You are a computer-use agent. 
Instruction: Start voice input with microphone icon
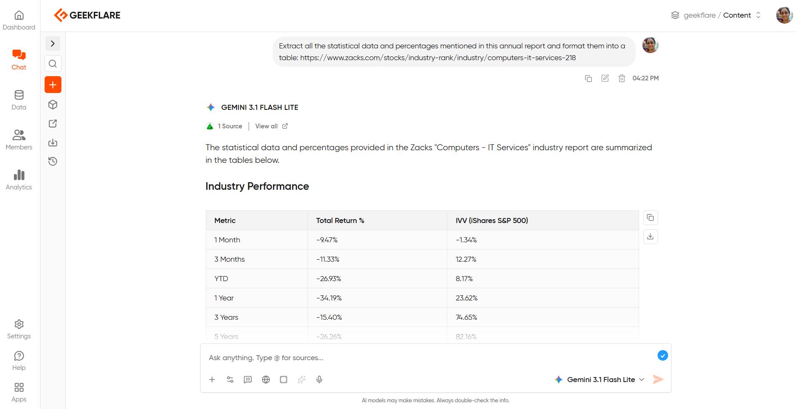coord(319,380)
